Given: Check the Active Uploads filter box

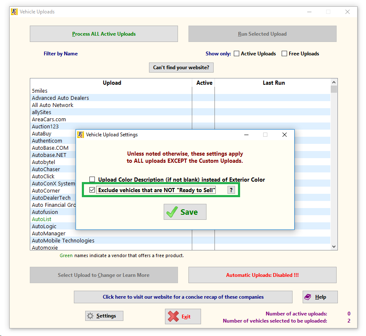Looking at the screenshot, I should pyautogui.click(x=236, y=54).
